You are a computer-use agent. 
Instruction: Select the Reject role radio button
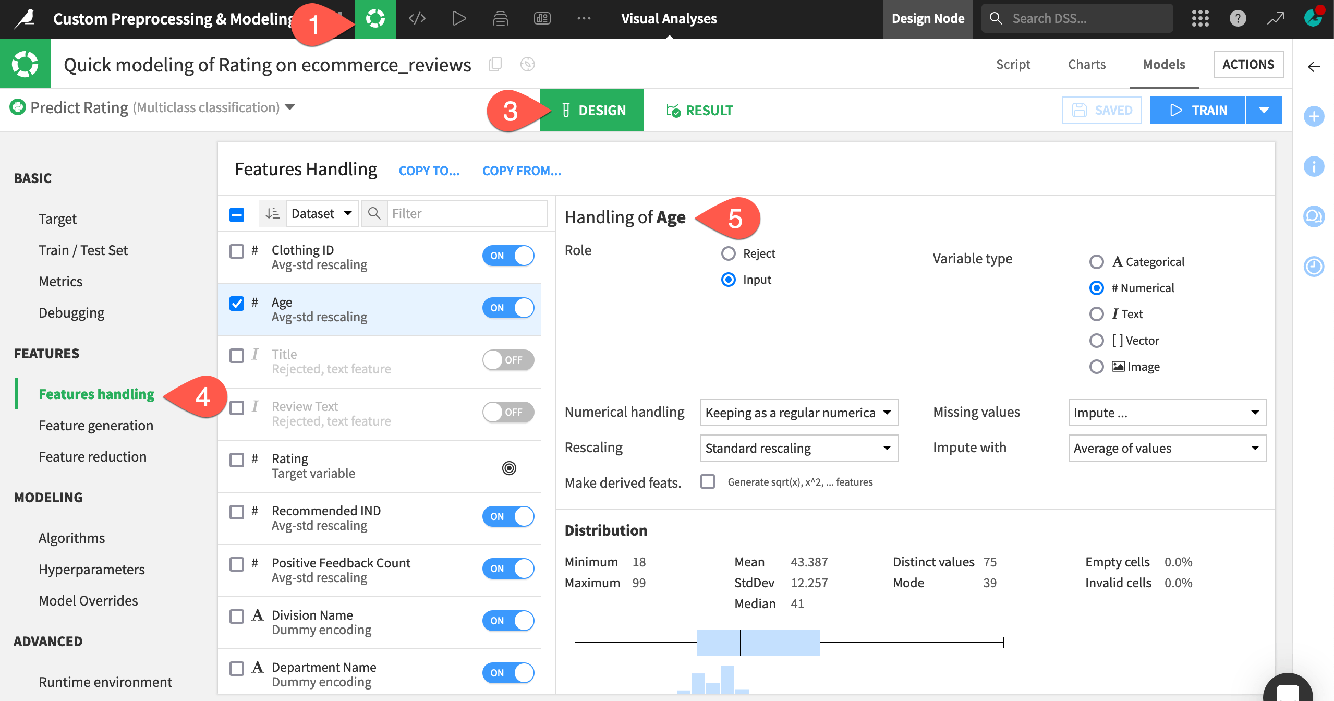click(x=729, y=253)
